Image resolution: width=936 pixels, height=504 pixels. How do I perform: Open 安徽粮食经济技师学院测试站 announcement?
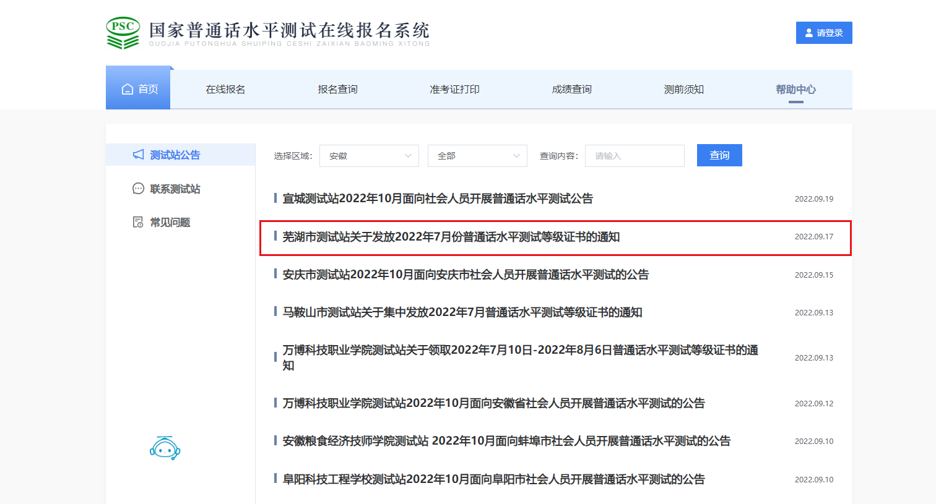506,441
